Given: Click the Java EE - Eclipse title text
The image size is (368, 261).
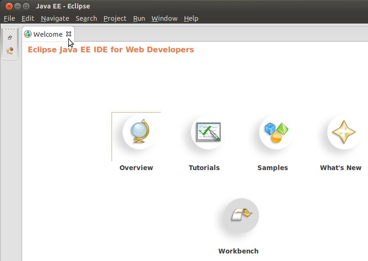Looking at the screenshot, I should [63, 6].
